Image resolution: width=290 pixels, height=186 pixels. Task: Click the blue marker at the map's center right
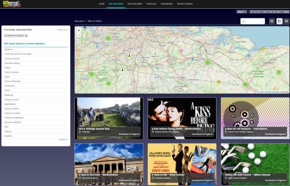192,59
